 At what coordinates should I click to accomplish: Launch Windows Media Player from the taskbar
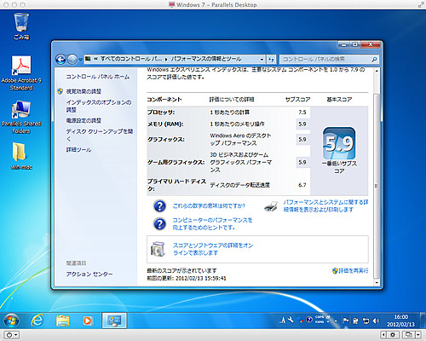pyautogui.click(x=88, y=321)
